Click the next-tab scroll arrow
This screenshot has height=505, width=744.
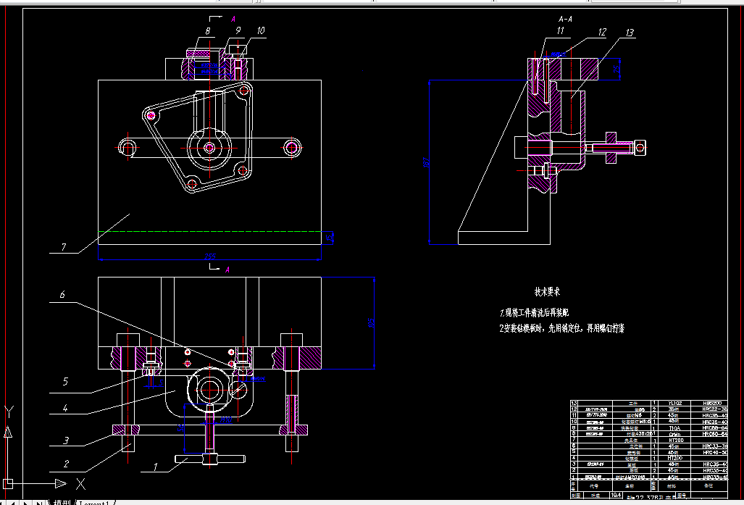point(25,503)
